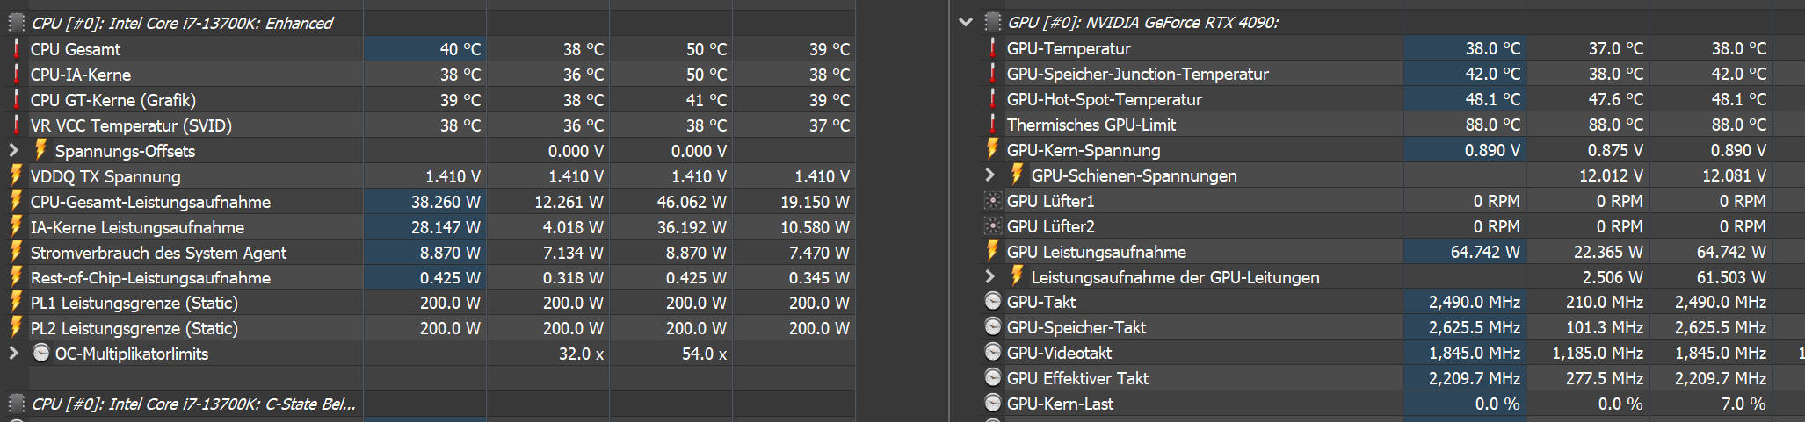The image size is (1805, 422).
Task: Select the VDDQ TX Spannung row
Action: [430, 176]
